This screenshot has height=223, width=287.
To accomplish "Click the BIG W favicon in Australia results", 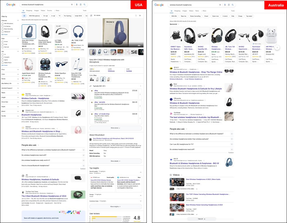I will click(x=171, y=159).
